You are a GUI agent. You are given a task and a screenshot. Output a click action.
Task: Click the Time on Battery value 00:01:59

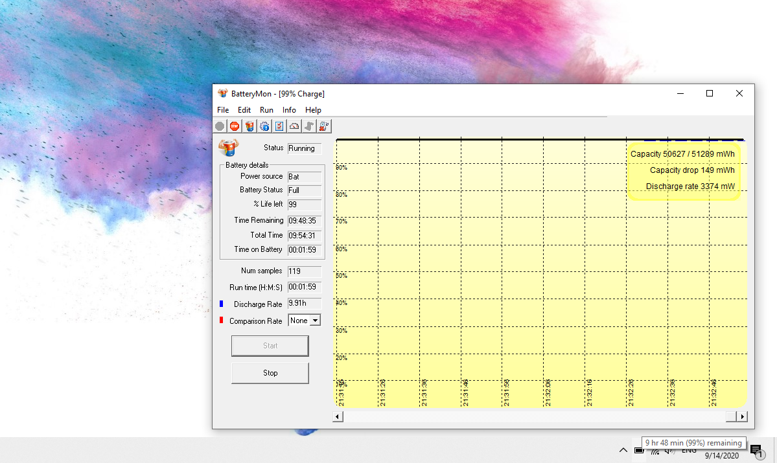(305, 250)
